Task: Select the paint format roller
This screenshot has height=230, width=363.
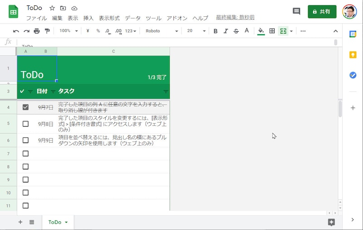Action: point(47,31)
